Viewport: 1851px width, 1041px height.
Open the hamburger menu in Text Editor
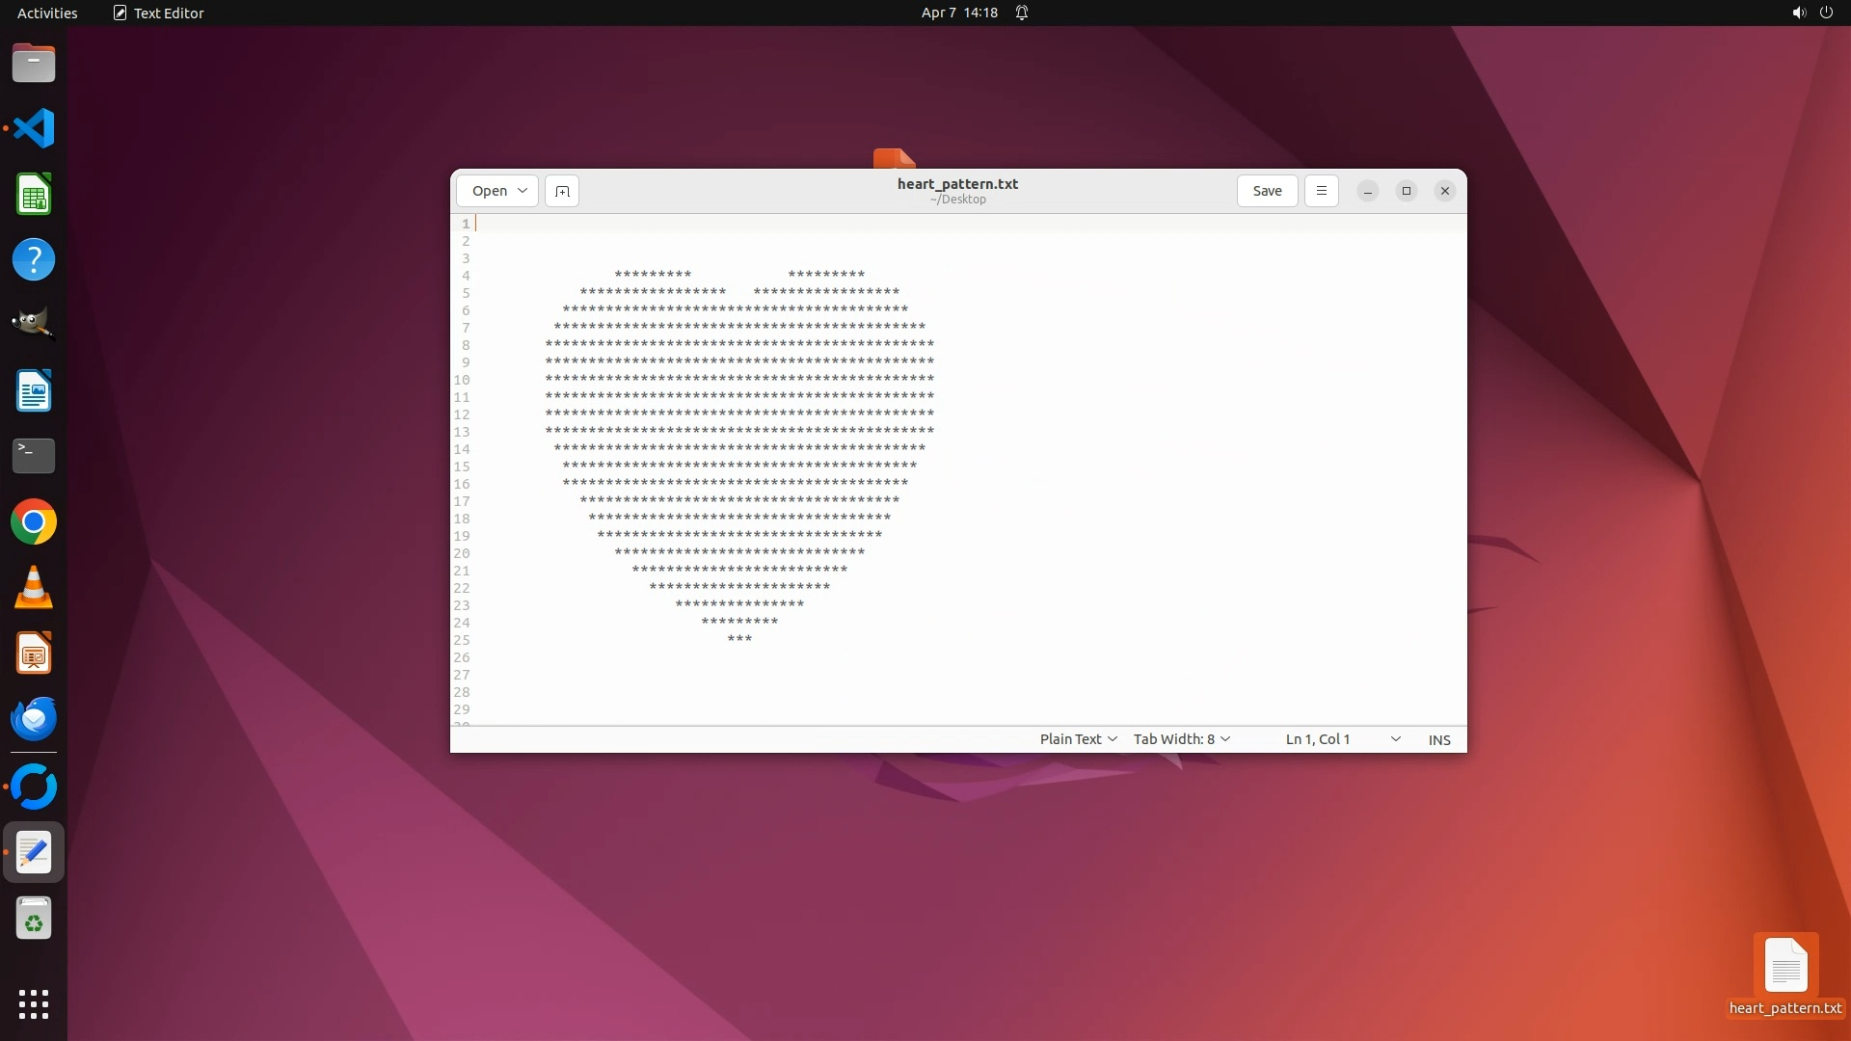click(x=1321, y=191)
